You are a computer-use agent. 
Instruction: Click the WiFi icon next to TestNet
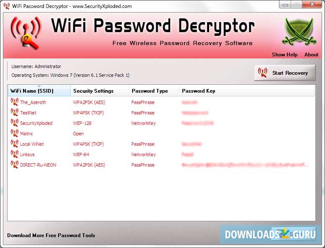tap(15, 112)
